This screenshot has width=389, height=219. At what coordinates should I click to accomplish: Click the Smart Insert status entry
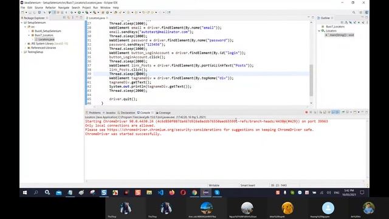click(247, 186)
